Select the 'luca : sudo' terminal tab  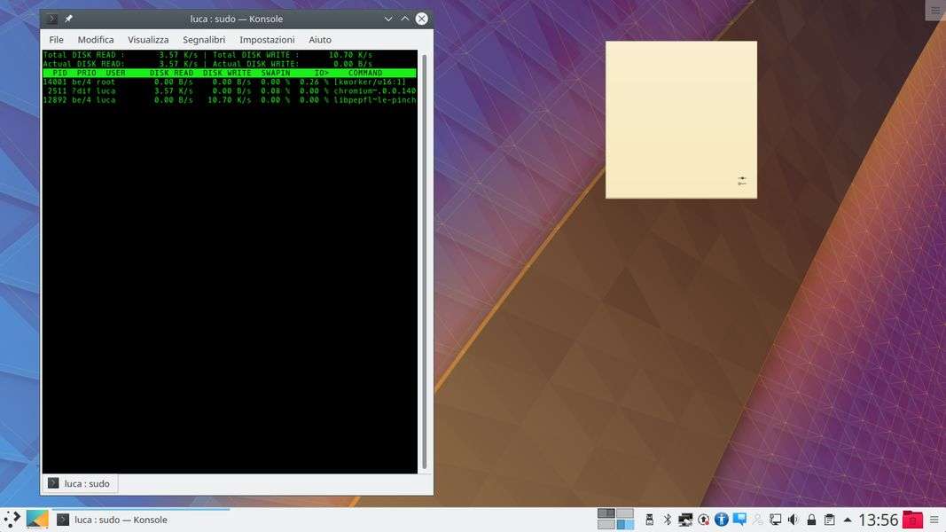pyautogui.click(x=80, y=483)
